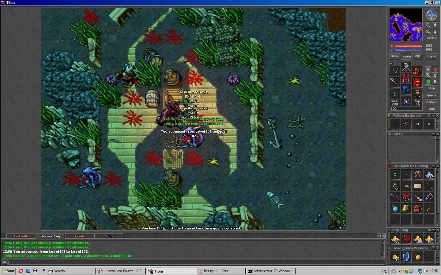Close the Backpack Of Holding panel
The width and height of the screenshot is (441, 275).
click(438, 166)
